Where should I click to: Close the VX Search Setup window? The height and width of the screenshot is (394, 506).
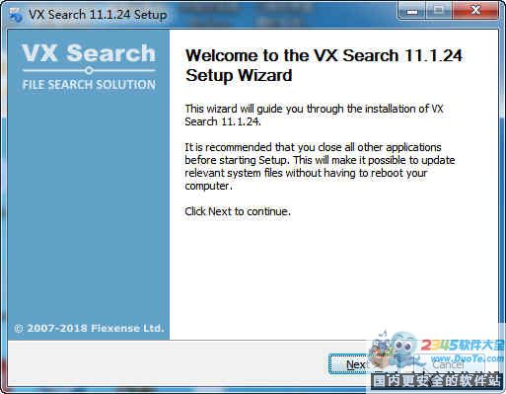coord(475,12)
